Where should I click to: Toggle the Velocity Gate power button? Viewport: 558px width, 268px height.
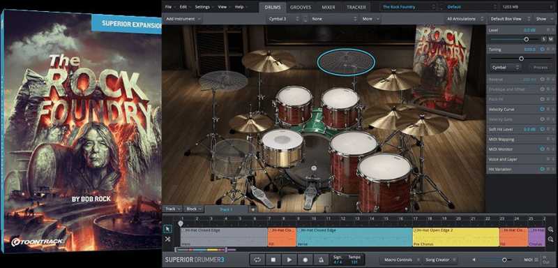tap(543, 119)
